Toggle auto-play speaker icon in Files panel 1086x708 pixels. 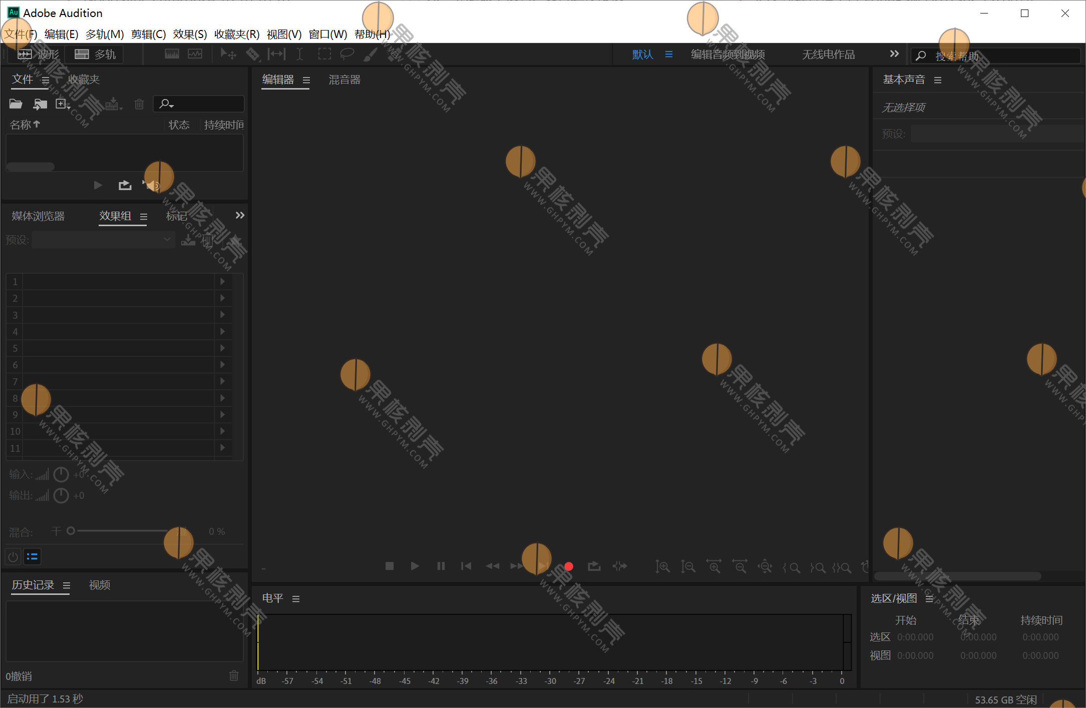(x=151, y=186)
